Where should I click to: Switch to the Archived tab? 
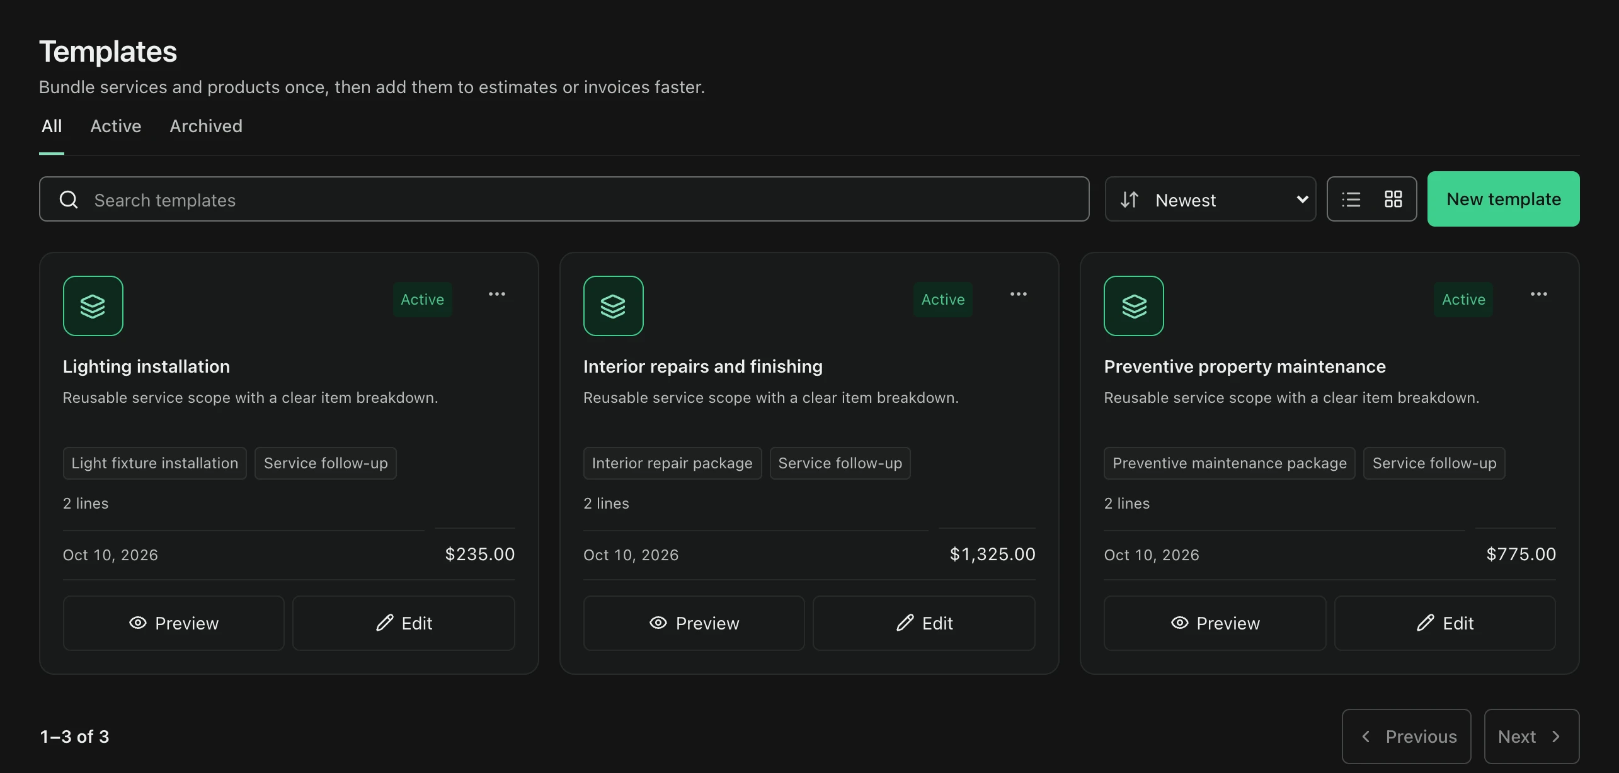point(206,127)
